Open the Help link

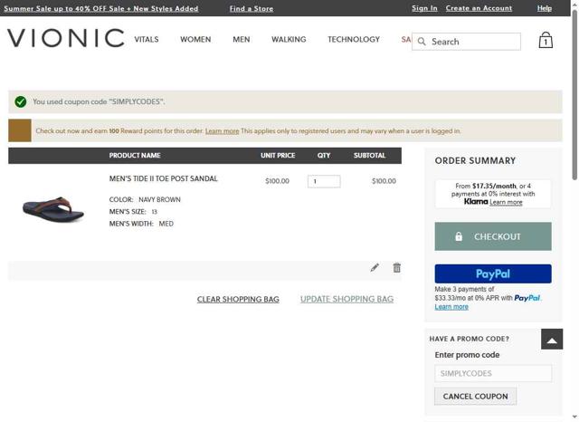pyautogui.click(x=545, y=8)
